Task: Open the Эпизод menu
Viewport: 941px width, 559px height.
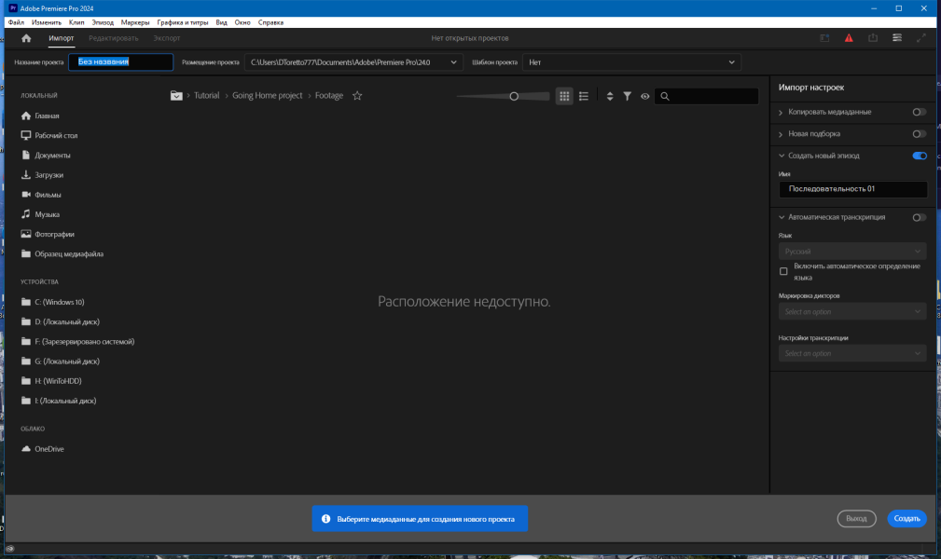Action: (103, 22)
